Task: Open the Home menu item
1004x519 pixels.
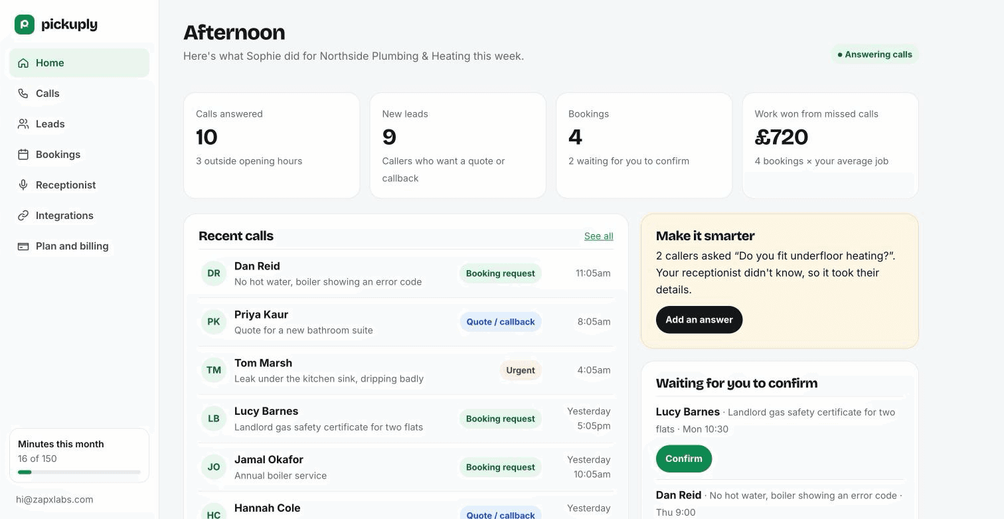Action: [x=79, y=63]
